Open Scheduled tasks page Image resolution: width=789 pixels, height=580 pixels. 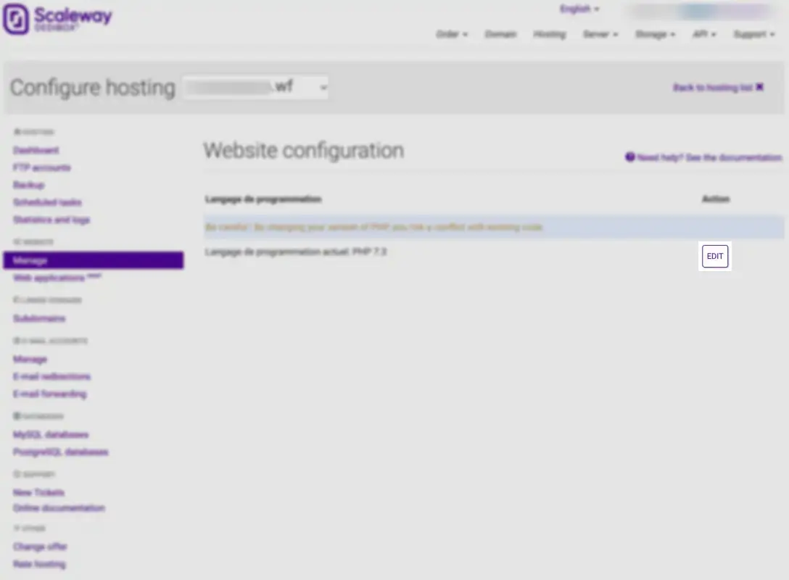47,202
